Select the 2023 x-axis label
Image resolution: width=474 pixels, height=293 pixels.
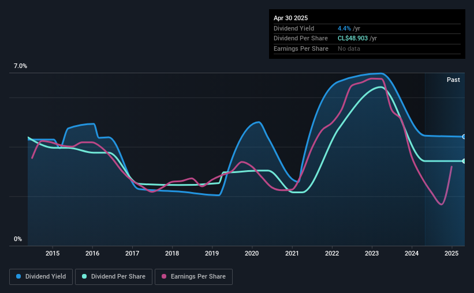point(372,253)
